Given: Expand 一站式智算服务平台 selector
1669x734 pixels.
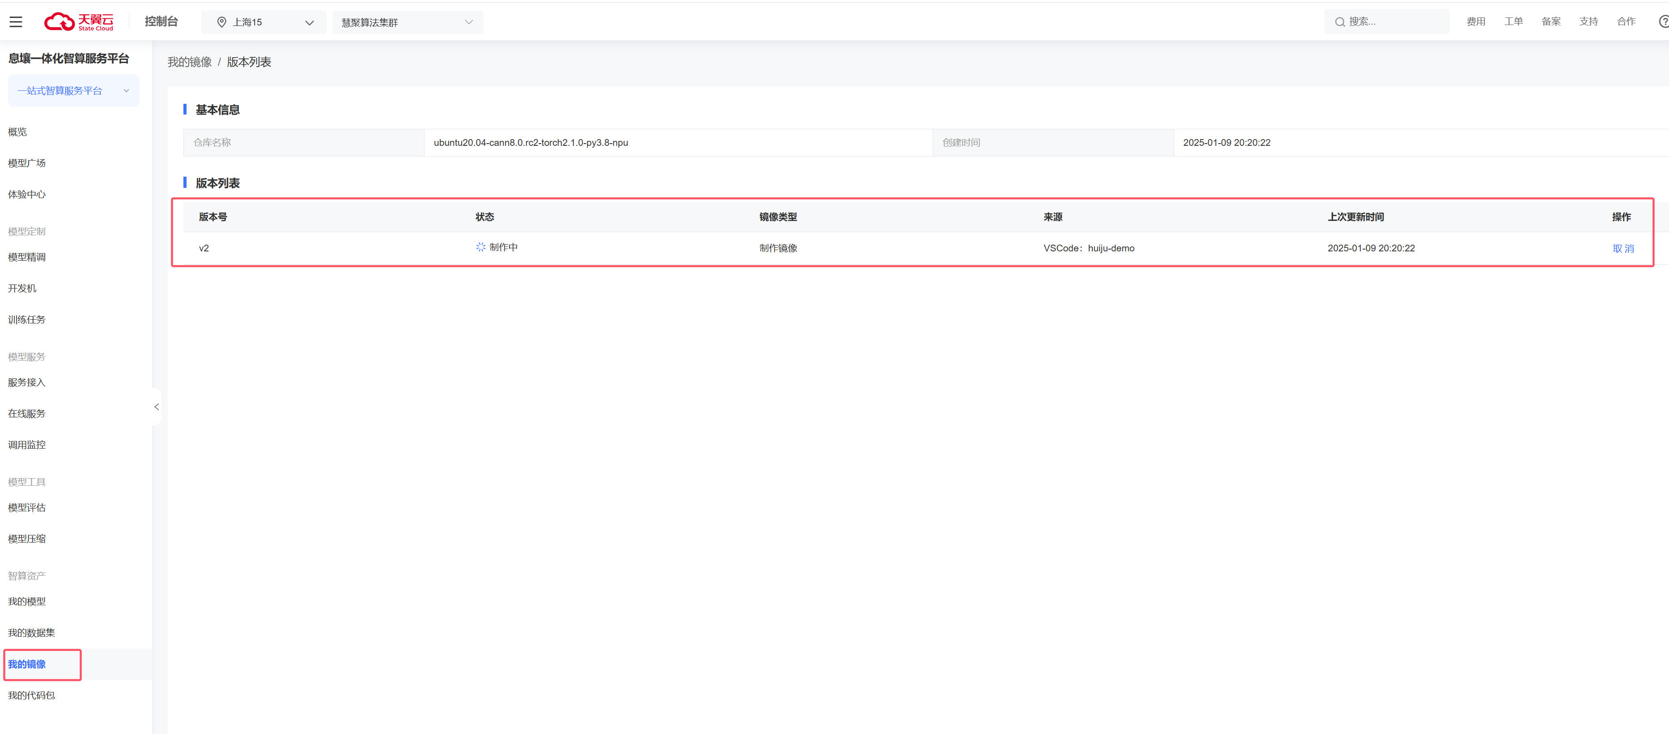Looking at the screenshot, I should (x=73, y=91).
